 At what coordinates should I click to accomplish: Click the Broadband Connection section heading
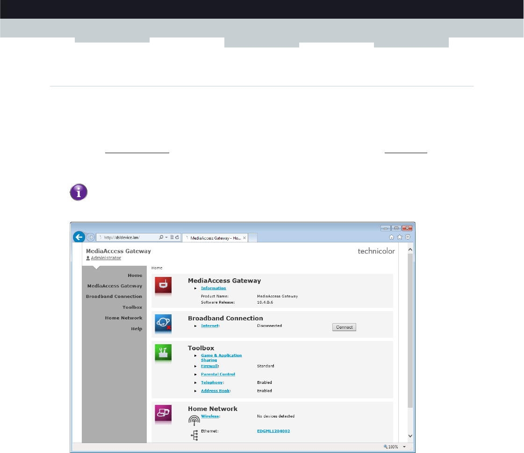[225, 318]
